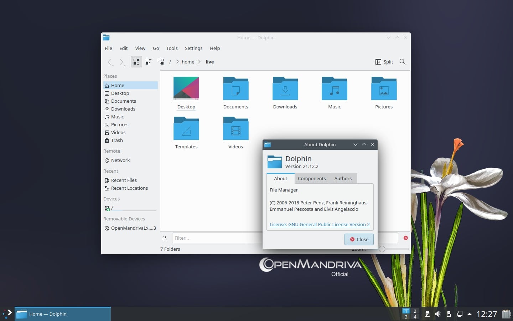Viewport: 513px width, 321px height.
Task: Switch to the Authors tab
Action: tap(342, 178)
